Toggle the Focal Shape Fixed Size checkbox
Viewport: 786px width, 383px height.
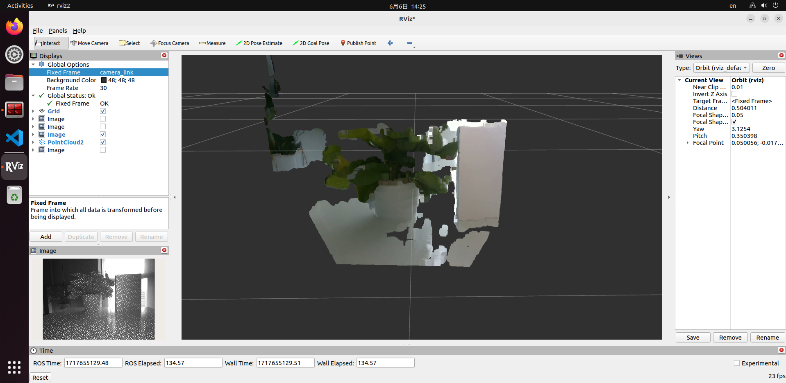[734, 122]
